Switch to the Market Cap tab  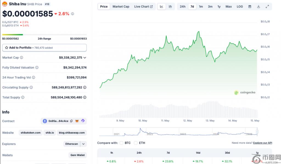pos(121,7)
